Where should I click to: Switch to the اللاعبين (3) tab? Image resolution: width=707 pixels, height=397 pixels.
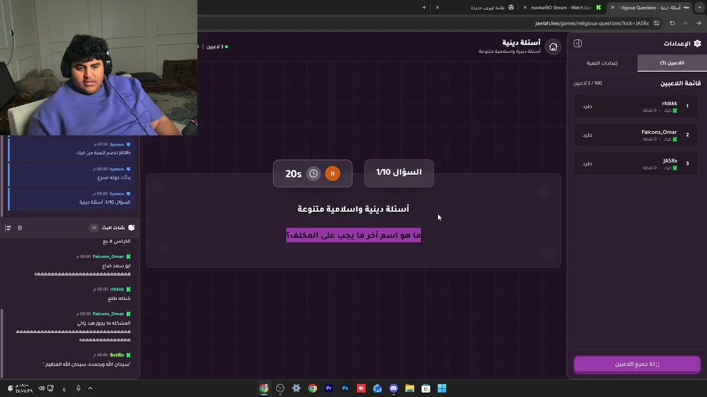pyautogui.click(x=672, y=63)
